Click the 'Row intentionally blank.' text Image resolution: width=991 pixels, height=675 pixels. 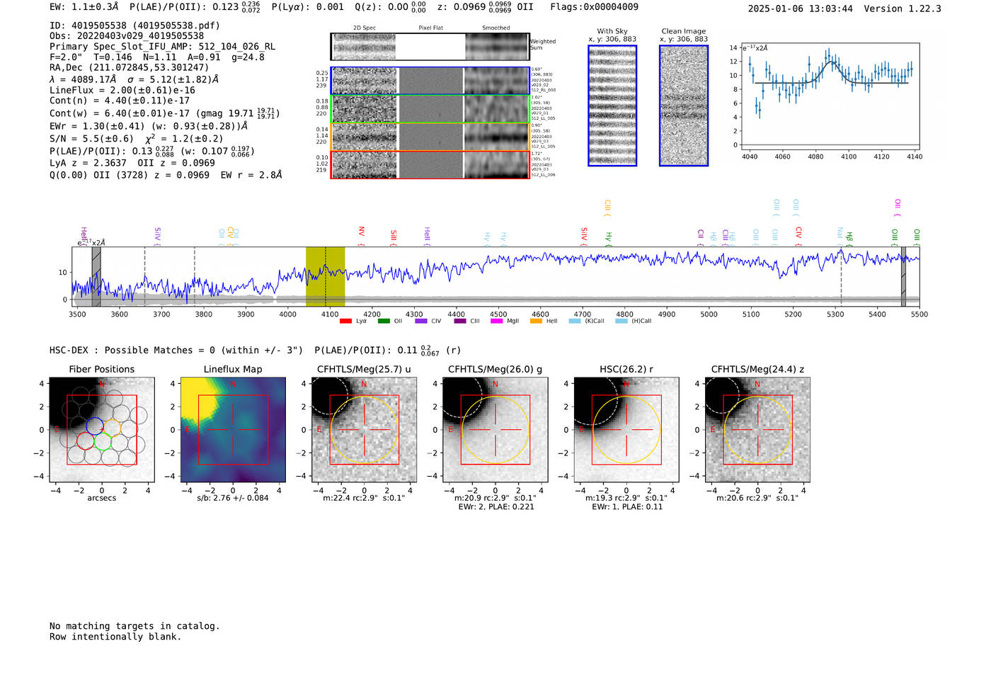(115, 637)
